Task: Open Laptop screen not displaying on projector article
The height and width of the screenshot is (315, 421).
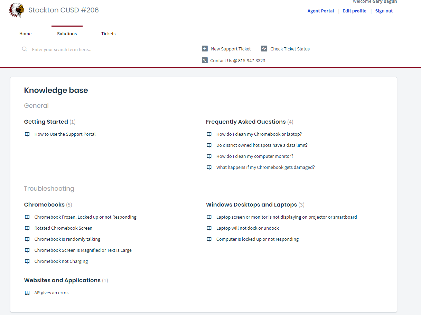Action: tap(287, 217)
